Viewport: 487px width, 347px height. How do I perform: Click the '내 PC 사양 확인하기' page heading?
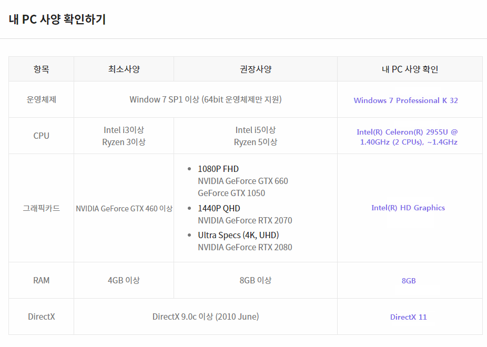(57, 19)
